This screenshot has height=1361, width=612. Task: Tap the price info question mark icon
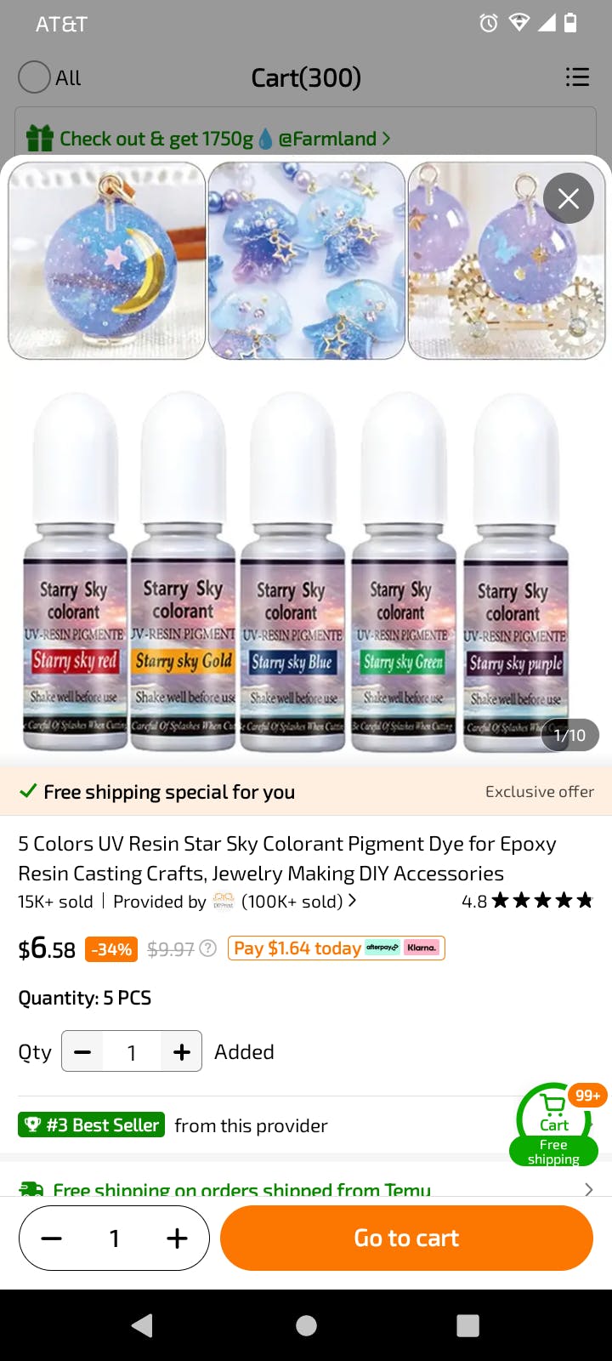point(207,948)
